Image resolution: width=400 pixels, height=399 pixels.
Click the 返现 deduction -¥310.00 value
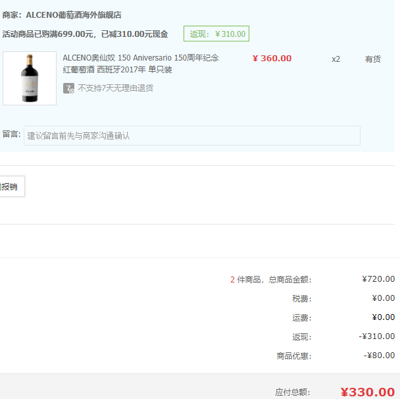(x=377, y=336)
